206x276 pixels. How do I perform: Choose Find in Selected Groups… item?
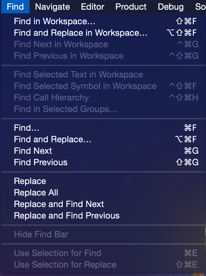coord(66,109)
